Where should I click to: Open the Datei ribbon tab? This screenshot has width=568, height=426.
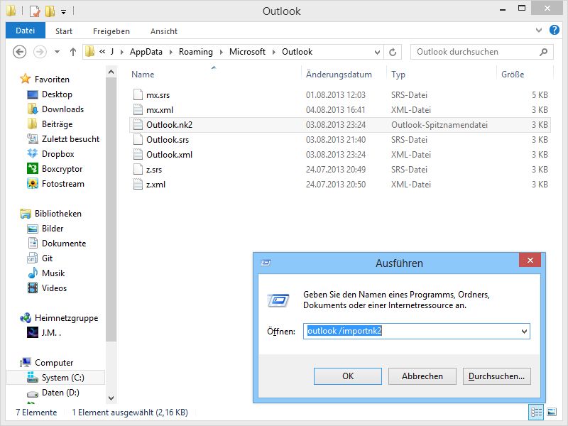[26, 31]
